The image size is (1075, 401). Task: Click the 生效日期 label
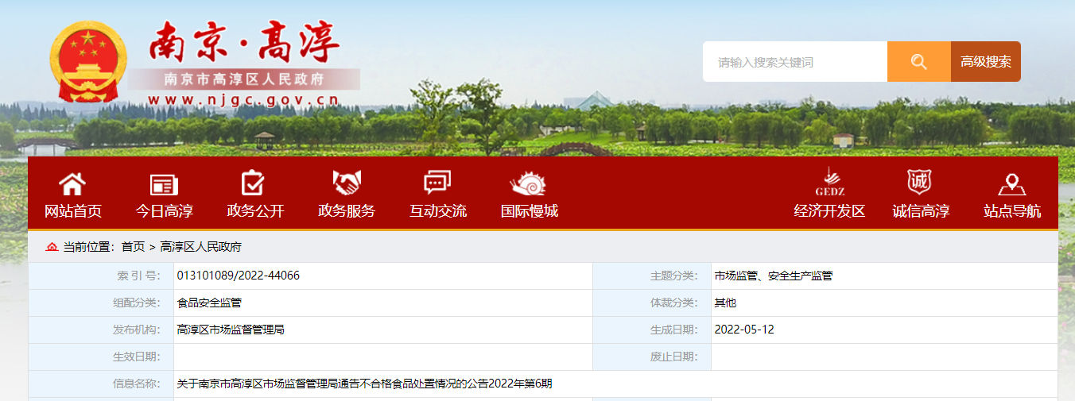point(137,357)
